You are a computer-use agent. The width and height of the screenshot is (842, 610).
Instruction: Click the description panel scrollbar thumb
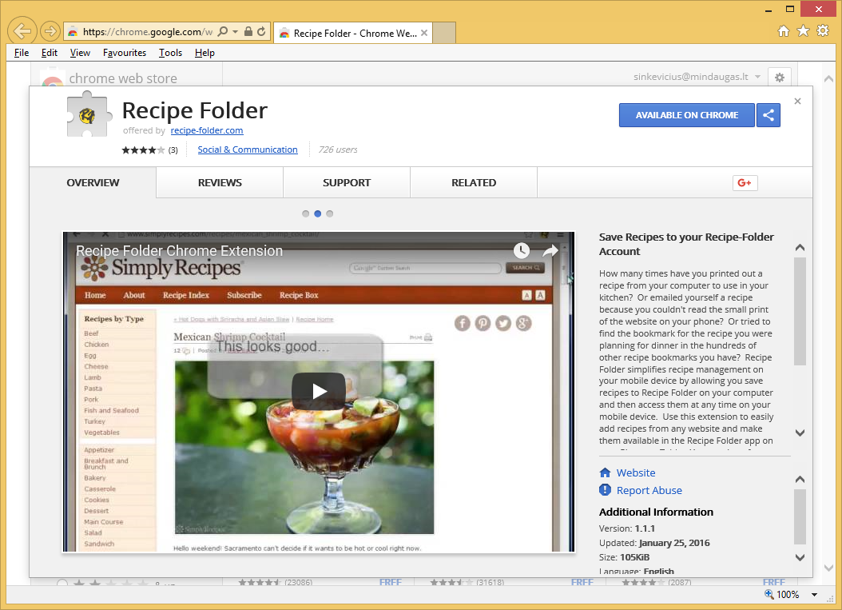(800, 312)
